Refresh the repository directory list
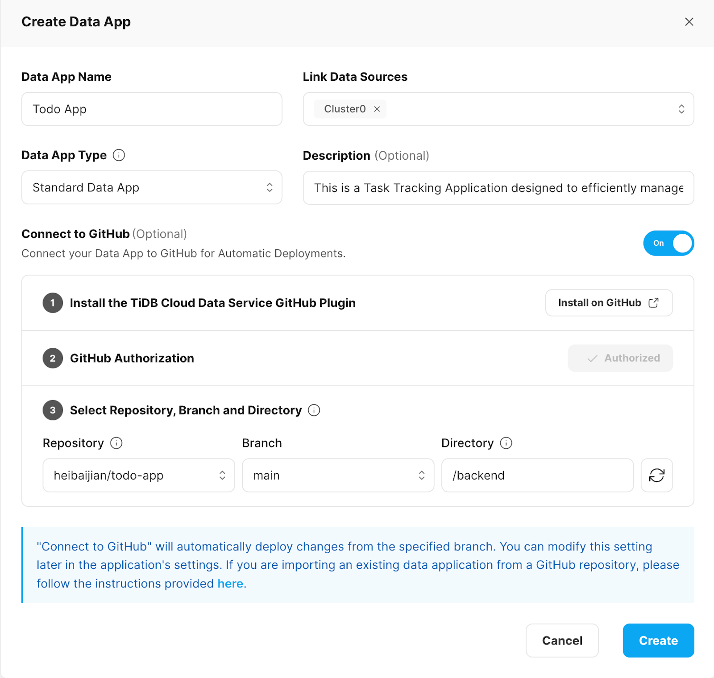 656,475
